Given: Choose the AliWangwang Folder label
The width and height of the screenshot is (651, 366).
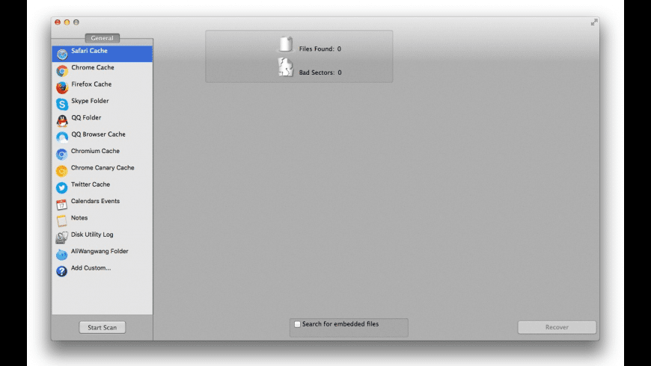Looking at the screenshot, I should (100, 251).
